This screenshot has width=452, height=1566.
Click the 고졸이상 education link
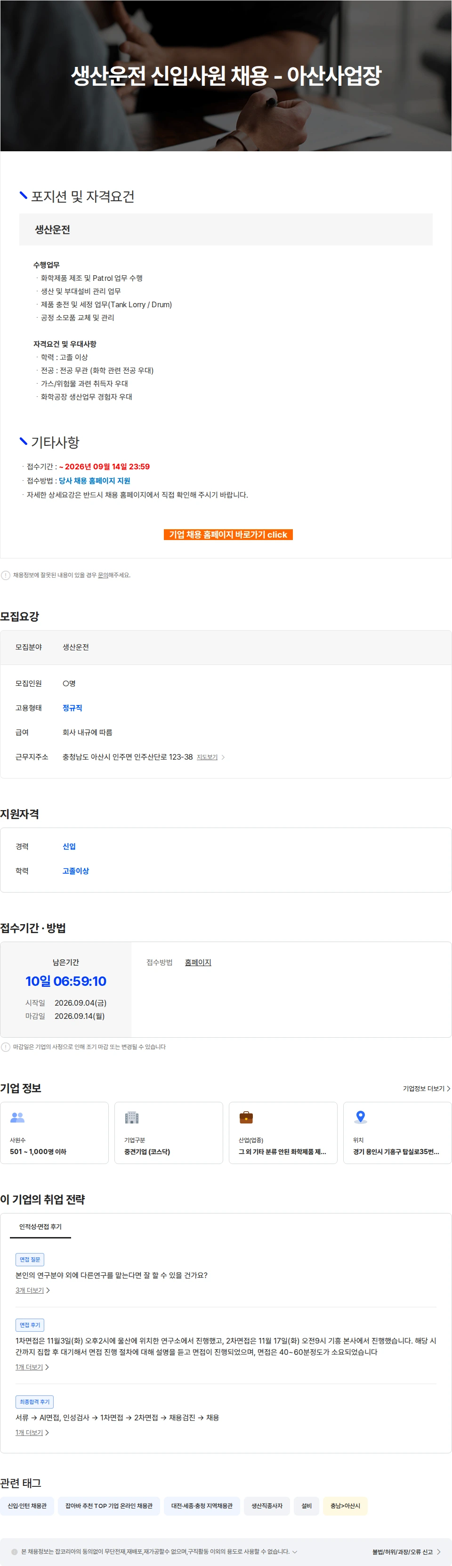point(75,870)
